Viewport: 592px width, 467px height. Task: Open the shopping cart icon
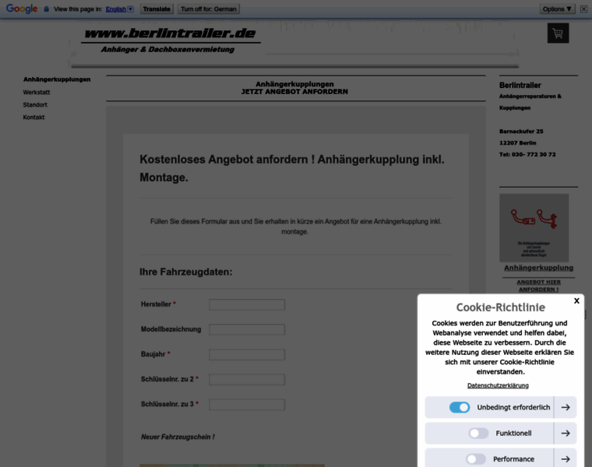coord(558,33)
